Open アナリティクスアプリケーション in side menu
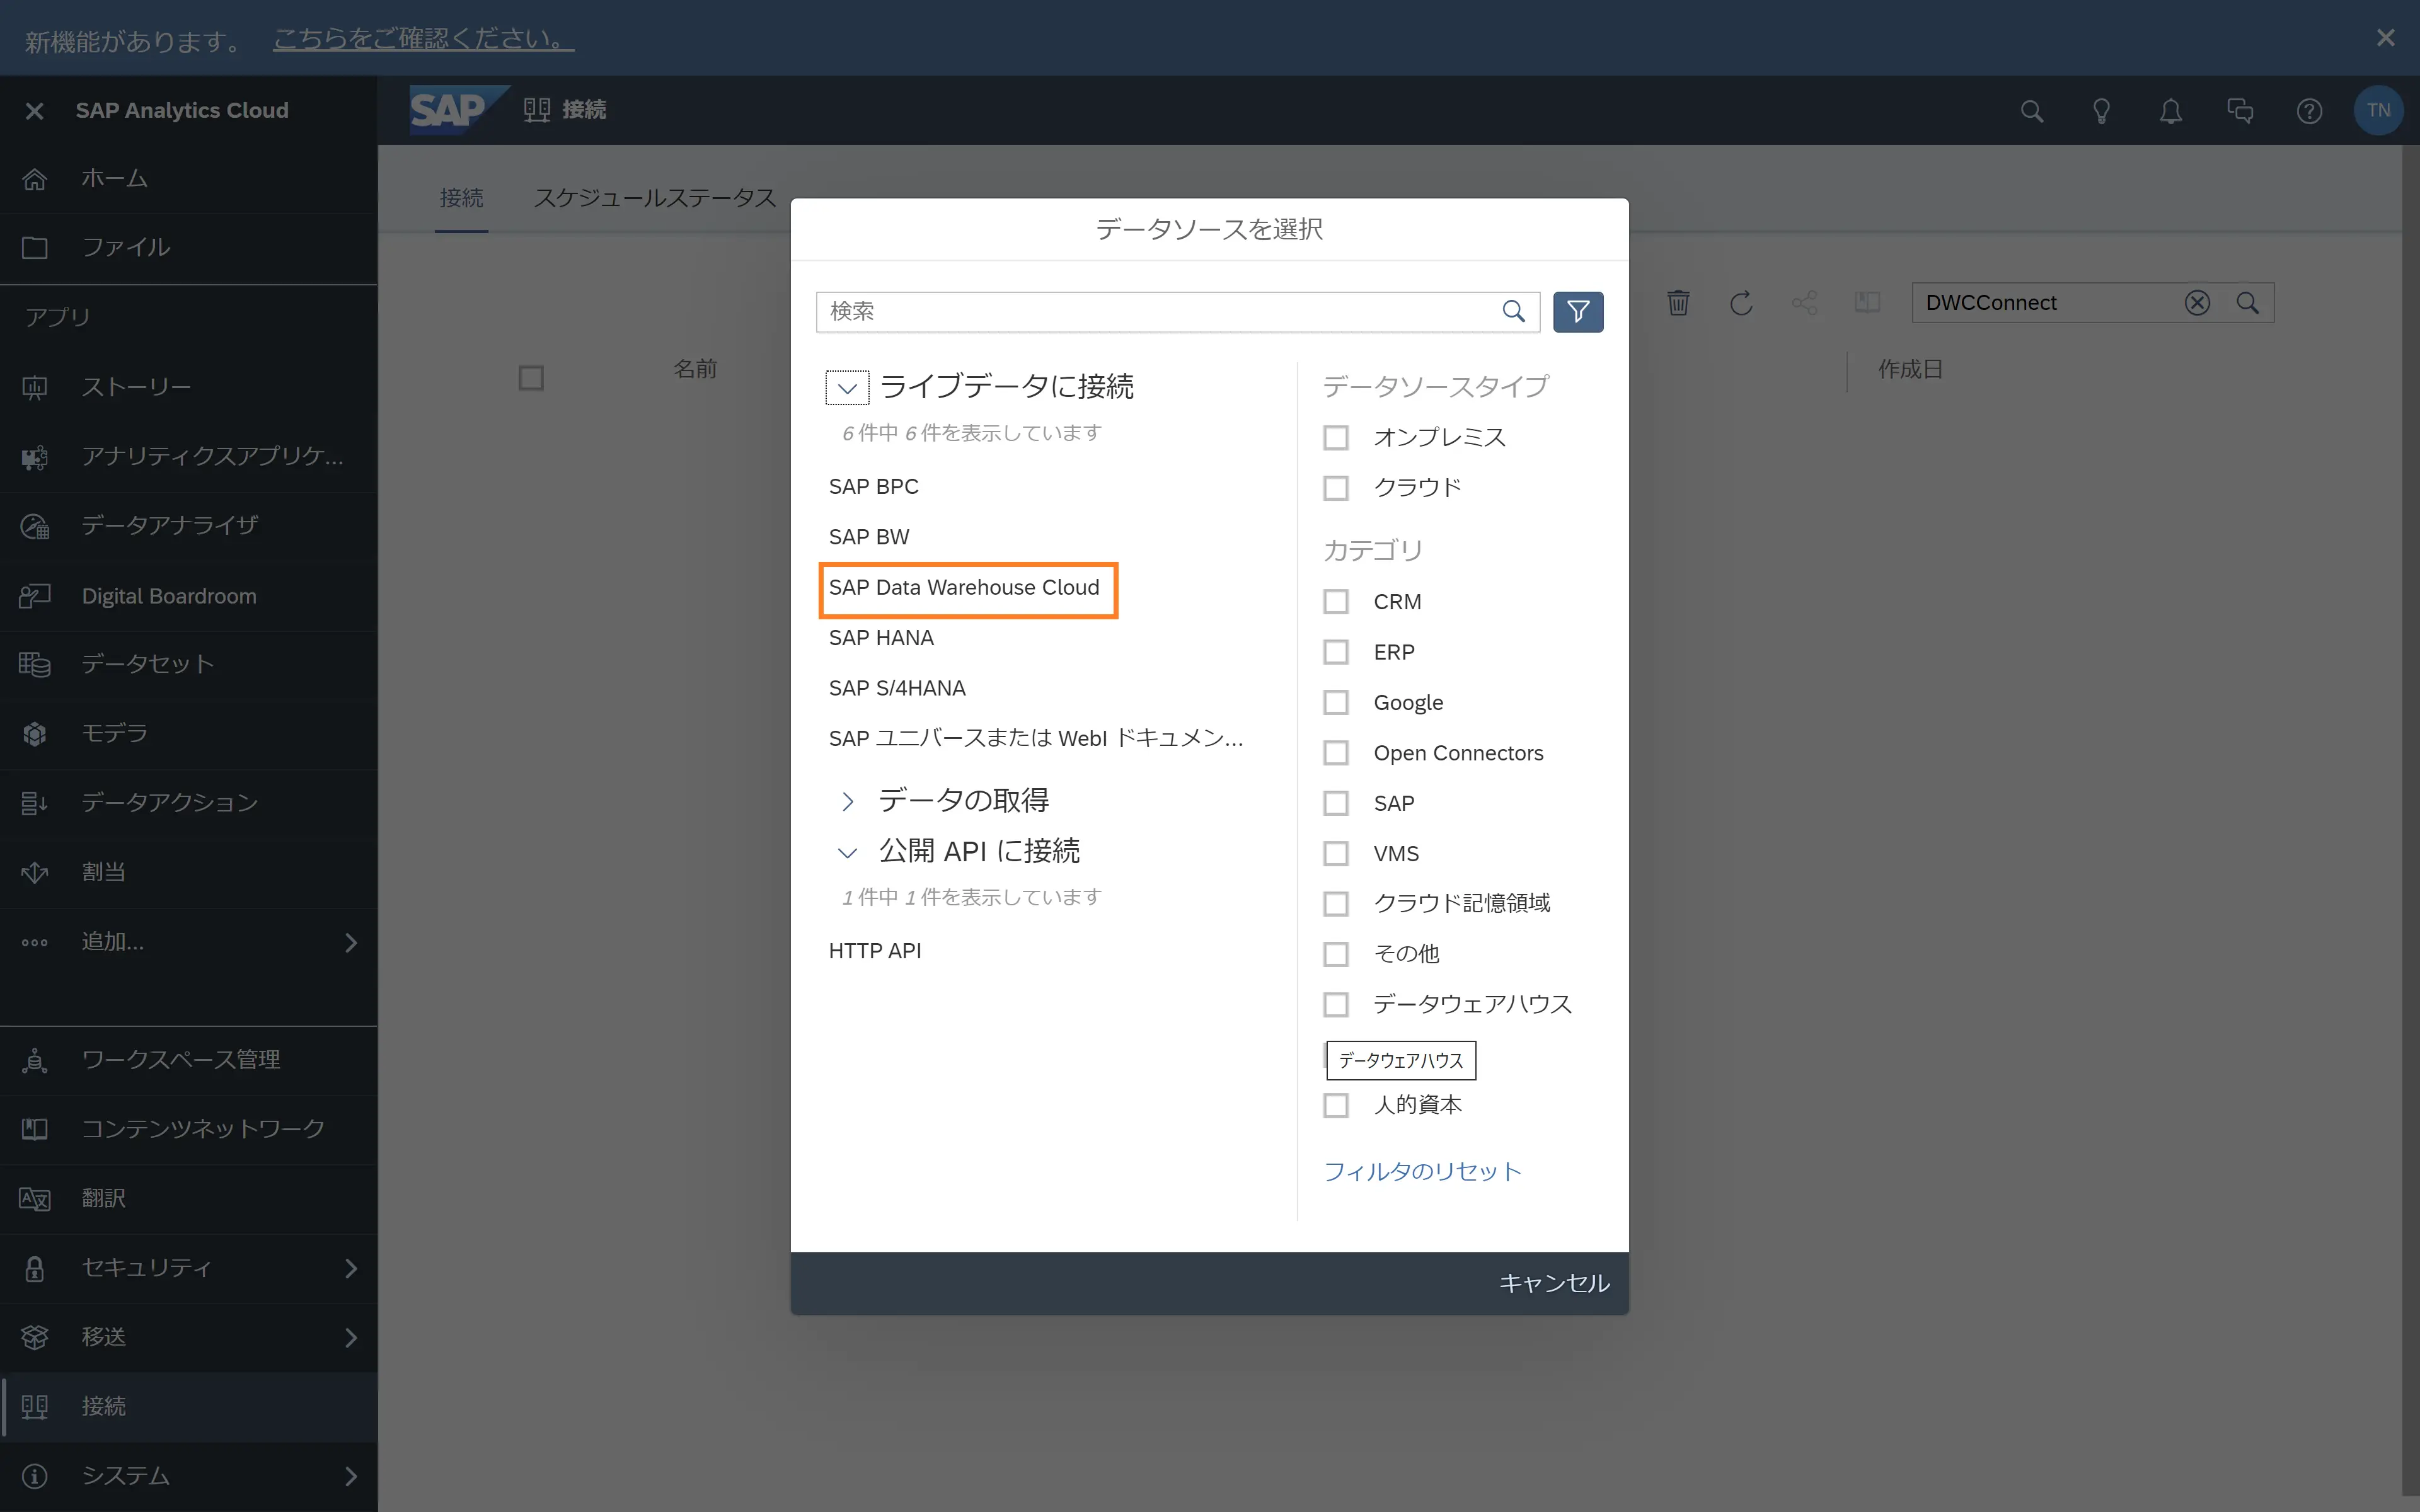The image size is (2420, 1512). point(189,456)
